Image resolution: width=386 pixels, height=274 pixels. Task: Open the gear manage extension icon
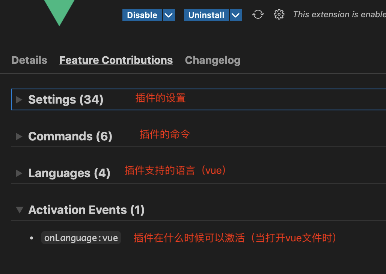[279, 15]
